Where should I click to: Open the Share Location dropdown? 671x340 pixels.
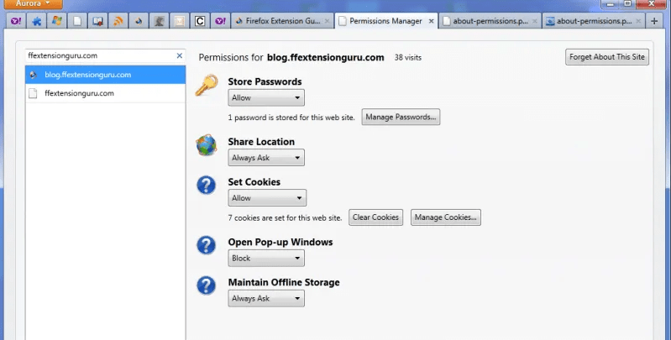266,158
